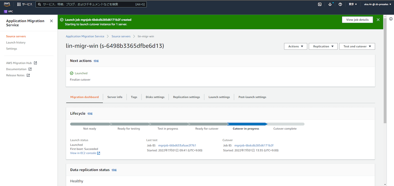Expand the Test and cutover dropdown
The width and height of the screenshot is (394, 186).
coord(357,46)
